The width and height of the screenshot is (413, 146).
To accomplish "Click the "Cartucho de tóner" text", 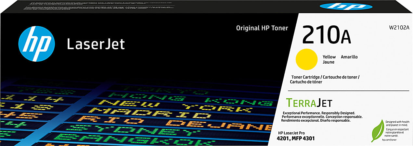I will pos(306,82).
